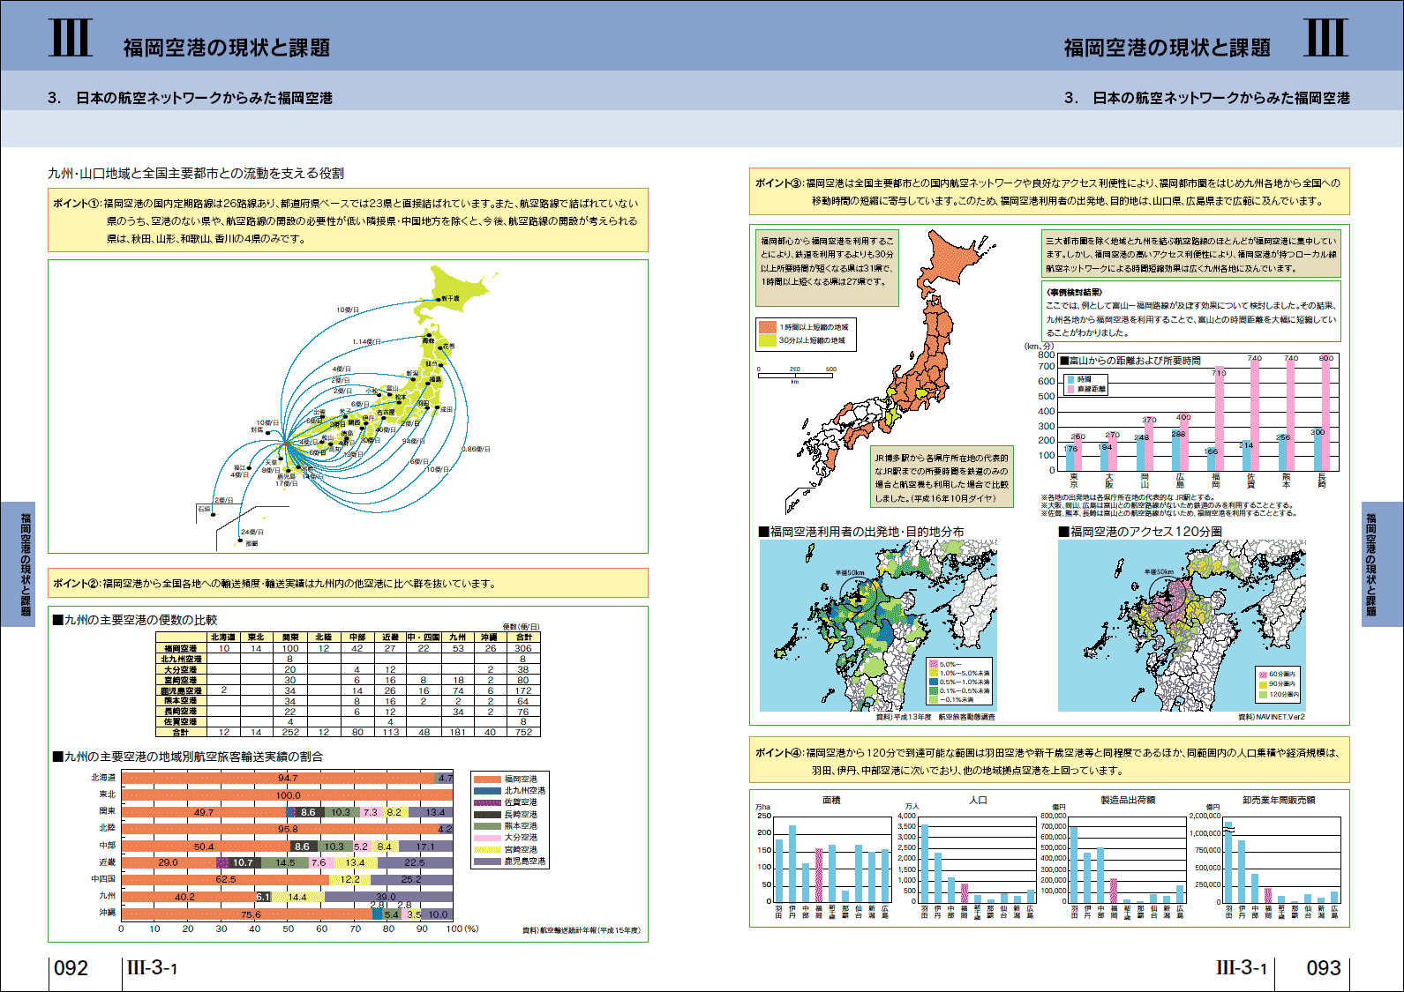Click the ポイント④ text box
Image resolution: width=1404 pixels, height=992 pixels.
[x=1049, y=761]
